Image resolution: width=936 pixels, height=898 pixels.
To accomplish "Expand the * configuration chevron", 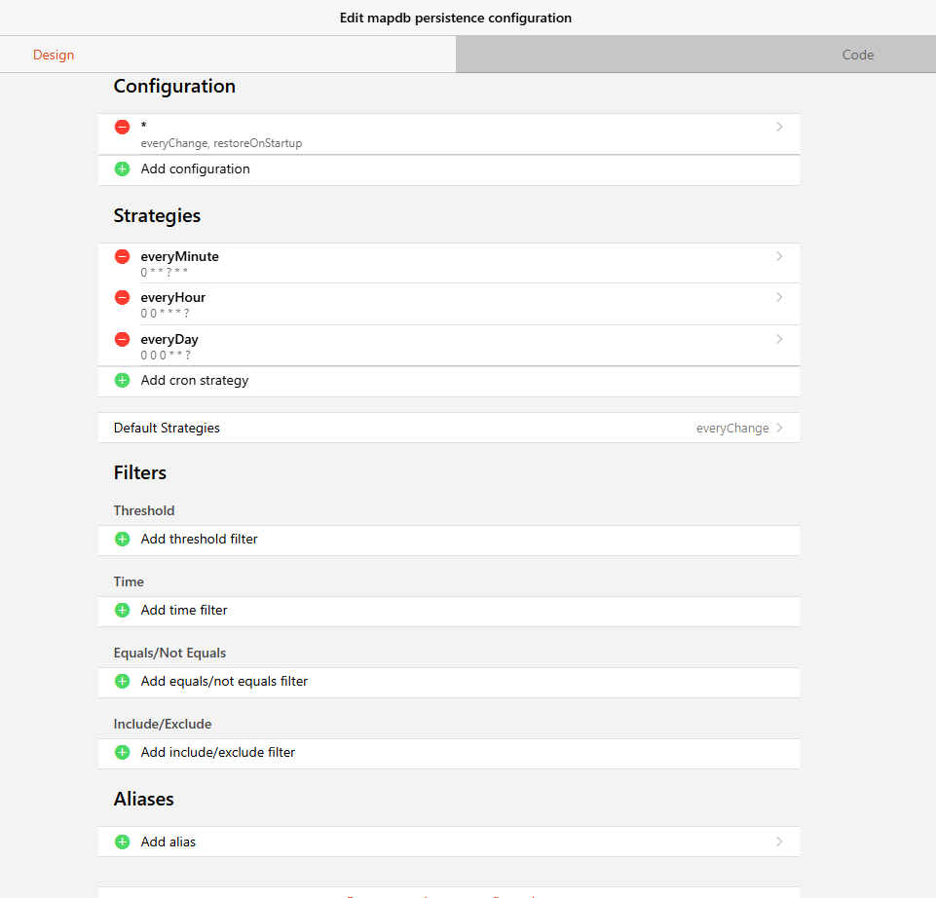I will coord(779,127).
